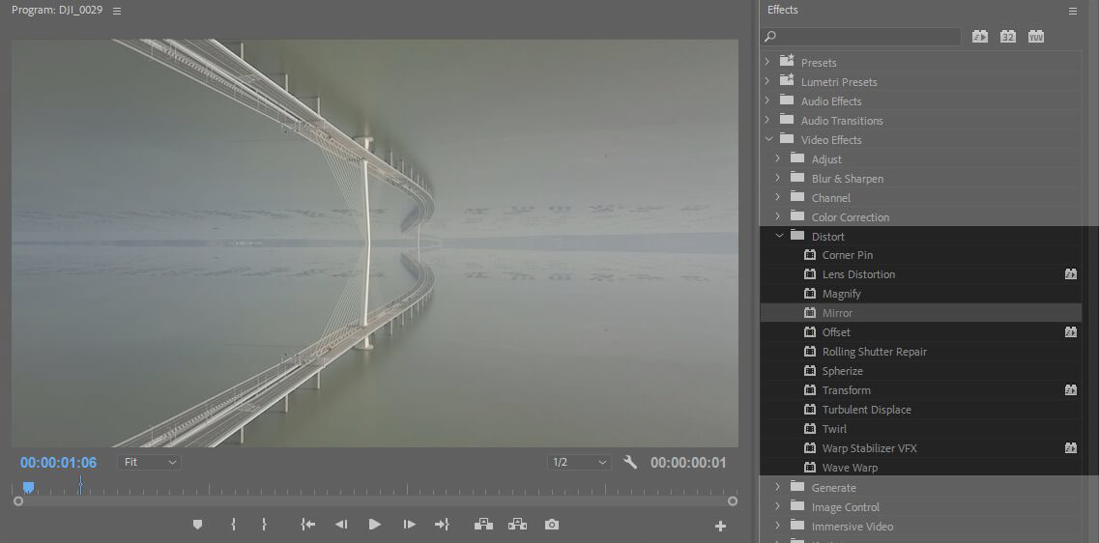
Task: Open the Program monitor panel menu
Action: [x=116, y=12]
